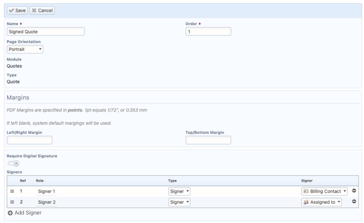Click the Cancel button

point(42,10)
